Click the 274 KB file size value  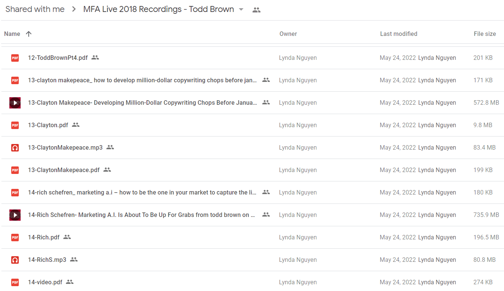(x=483, y=282)
